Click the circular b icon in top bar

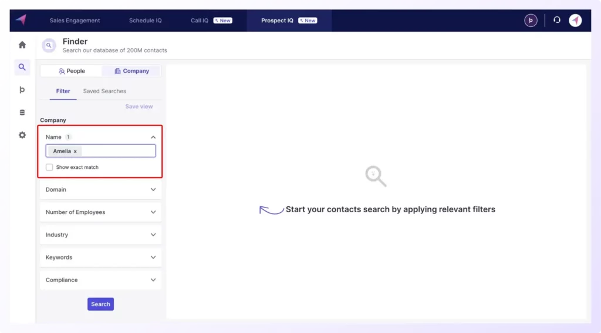pos(531,21)
